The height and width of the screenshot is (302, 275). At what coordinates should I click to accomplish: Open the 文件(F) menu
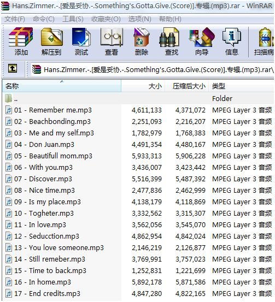pyautogui.click(x=15, y=19)
